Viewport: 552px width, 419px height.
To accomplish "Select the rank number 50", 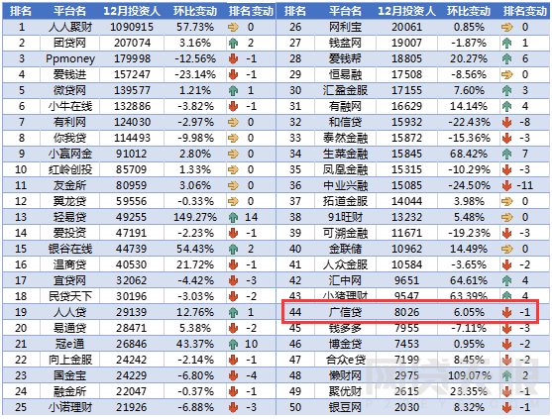I will (x=295, y=407).
